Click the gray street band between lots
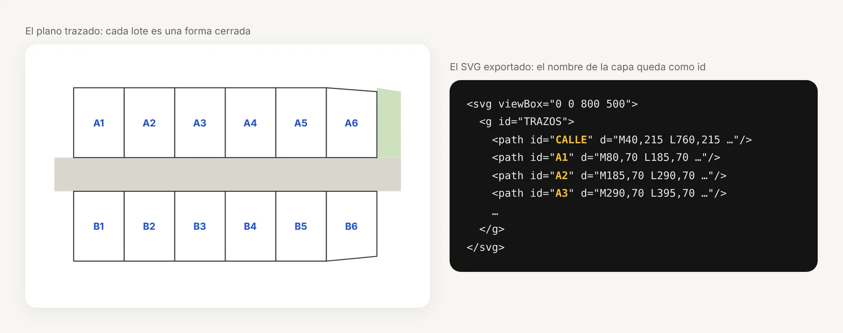This screenshot has height=333, width=843. [228, 174]
